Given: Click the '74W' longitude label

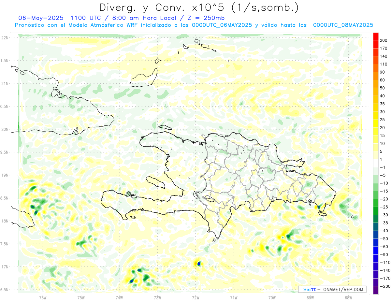Looking at the screenshot, I should [119, 297].
